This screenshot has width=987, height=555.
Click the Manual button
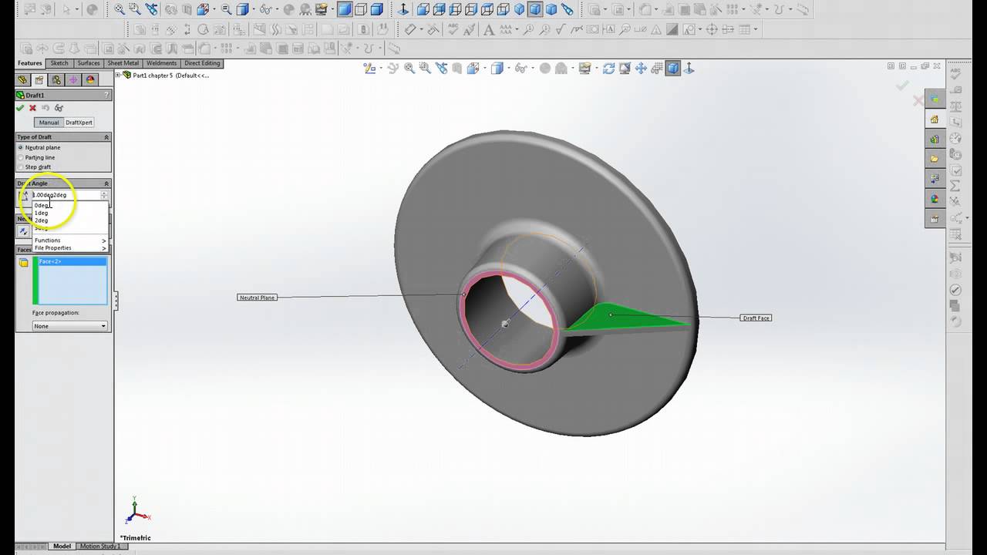[49, 123]
